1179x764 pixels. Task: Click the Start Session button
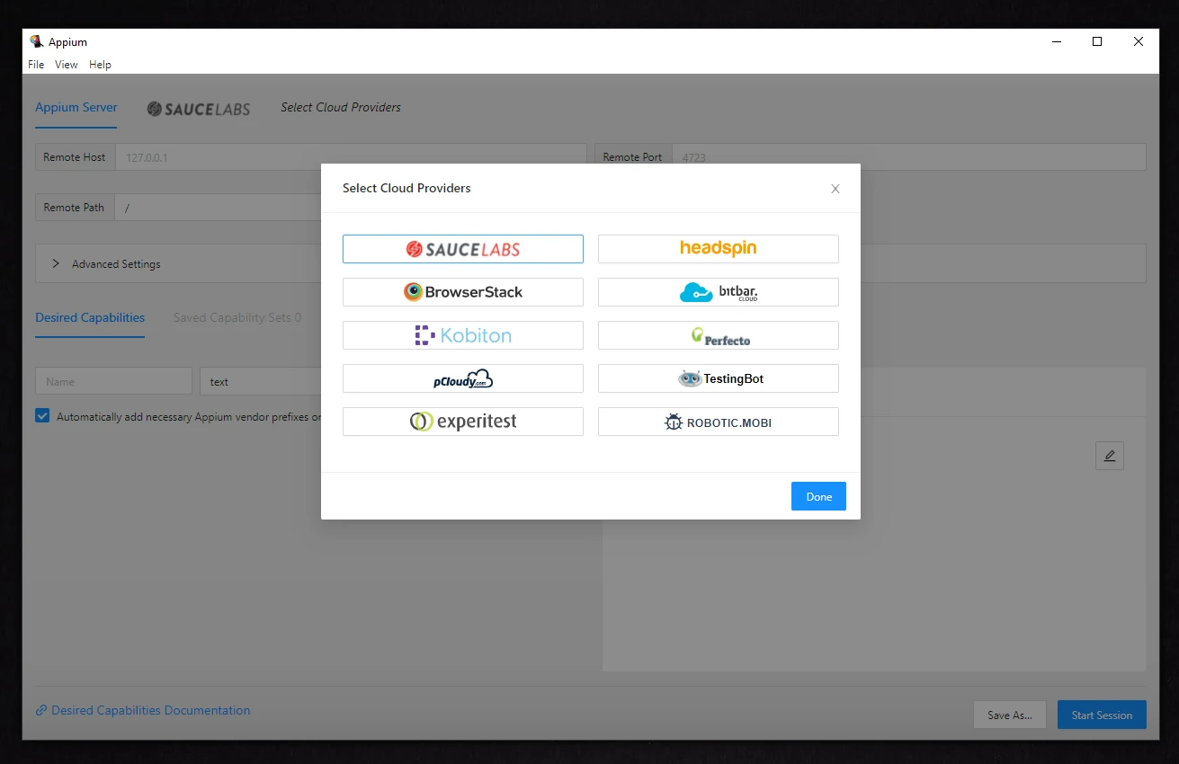click(x=1102, y=715)
